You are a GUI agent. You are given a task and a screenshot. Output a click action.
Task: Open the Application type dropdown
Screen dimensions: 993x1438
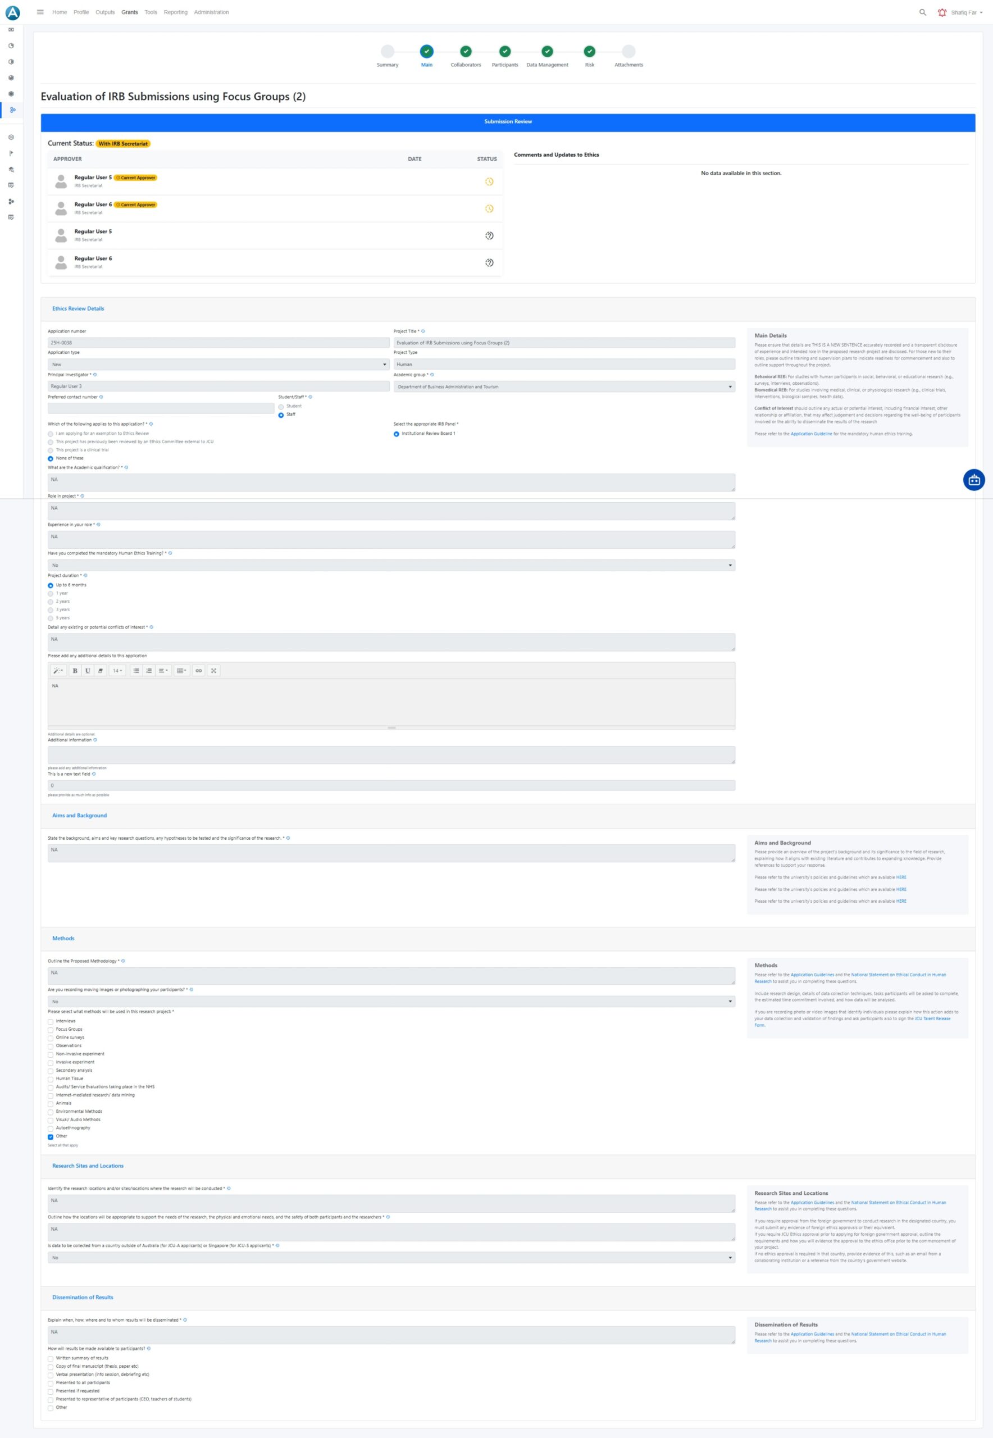(218, 365)
